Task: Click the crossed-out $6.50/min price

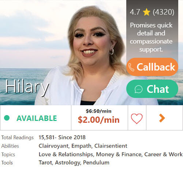Action: (98, 111)
